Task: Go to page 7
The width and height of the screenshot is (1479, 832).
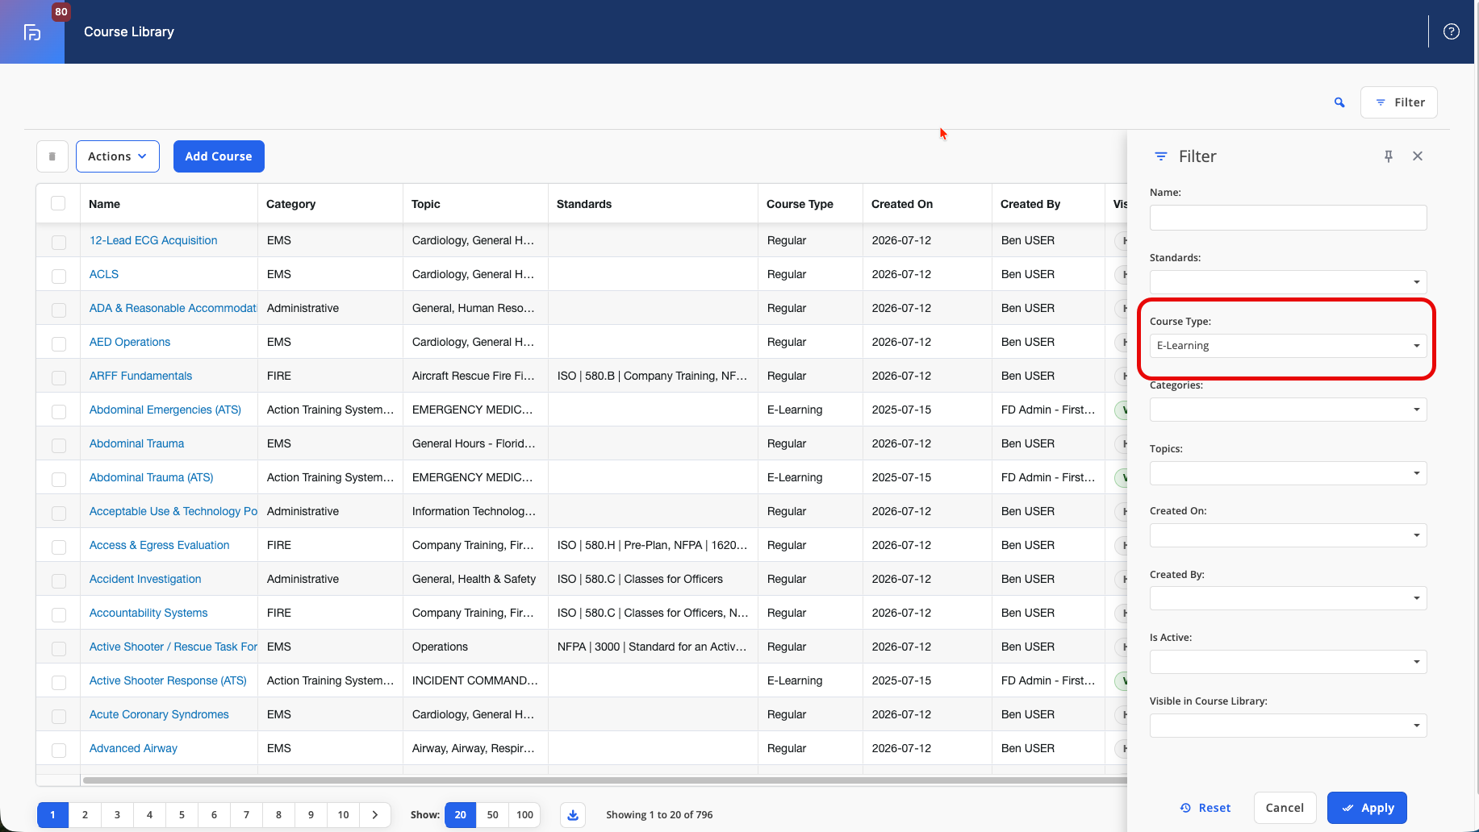Action: (246, 815)
